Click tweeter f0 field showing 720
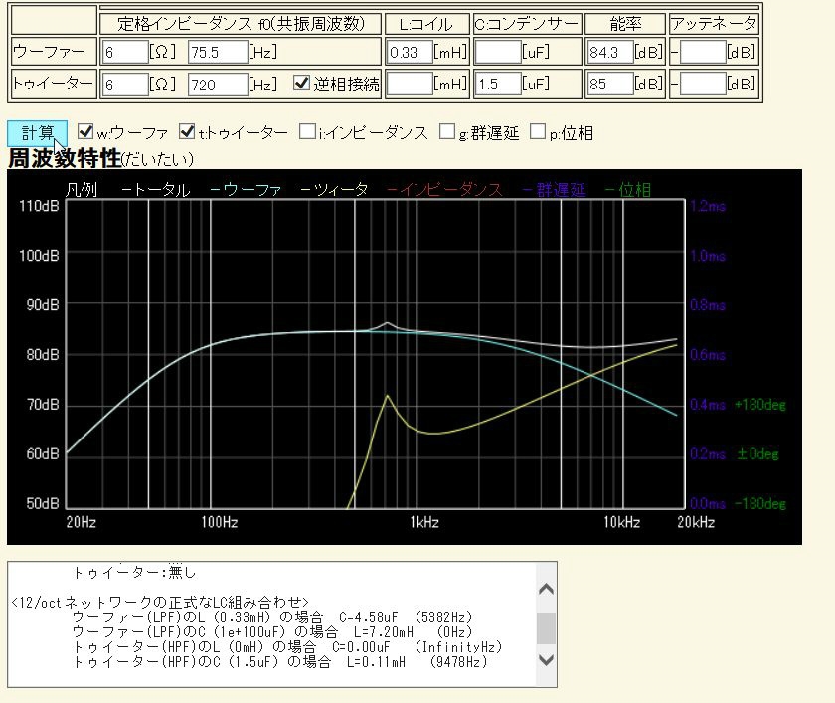Screen dimensions: 835x703 218,85
